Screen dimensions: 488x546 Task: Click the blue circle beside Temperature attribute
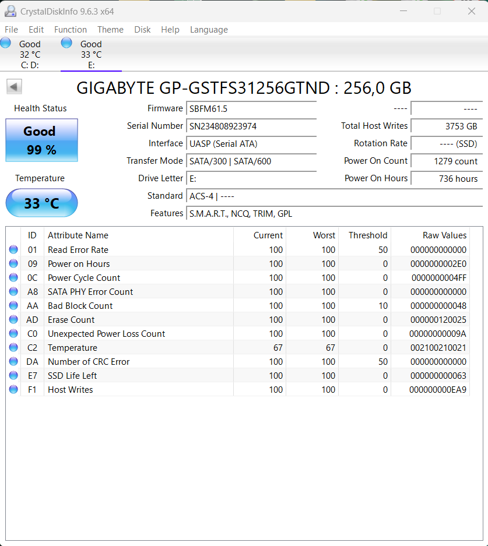[x=13, y=347]
